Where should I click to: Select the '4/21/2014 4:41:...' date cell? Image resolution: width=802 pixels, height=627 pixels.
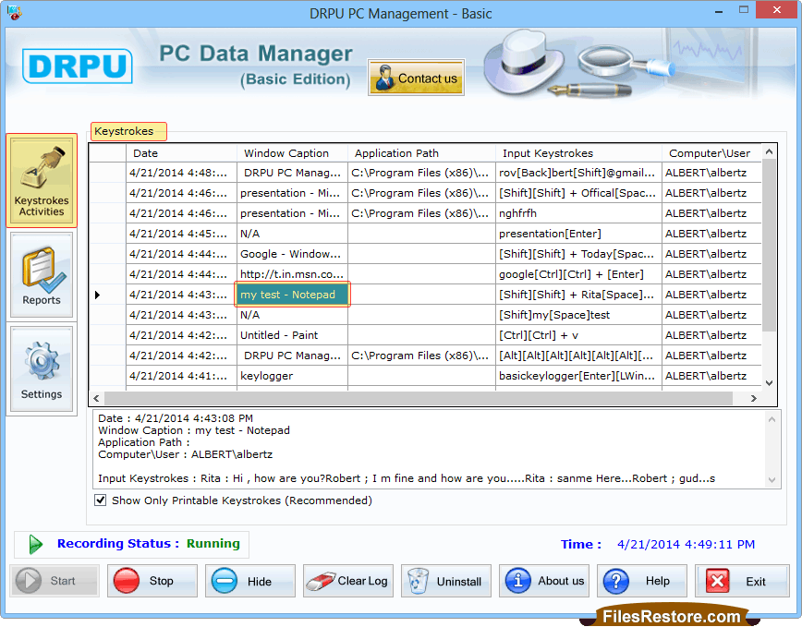pos(182,376)
